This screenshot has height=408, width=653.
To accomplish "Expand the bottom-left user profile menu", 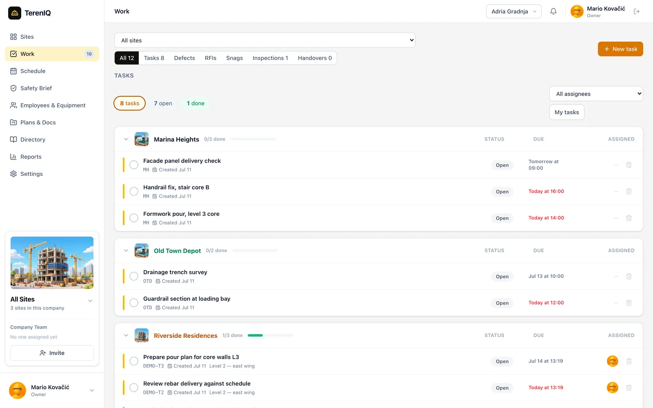I will point(92,390).
